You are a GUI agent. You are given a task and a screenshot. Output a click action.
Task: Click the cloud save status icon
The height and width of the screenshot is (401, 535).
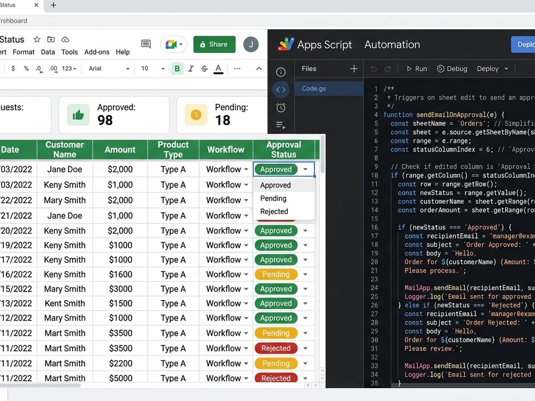tap(65, 40)
